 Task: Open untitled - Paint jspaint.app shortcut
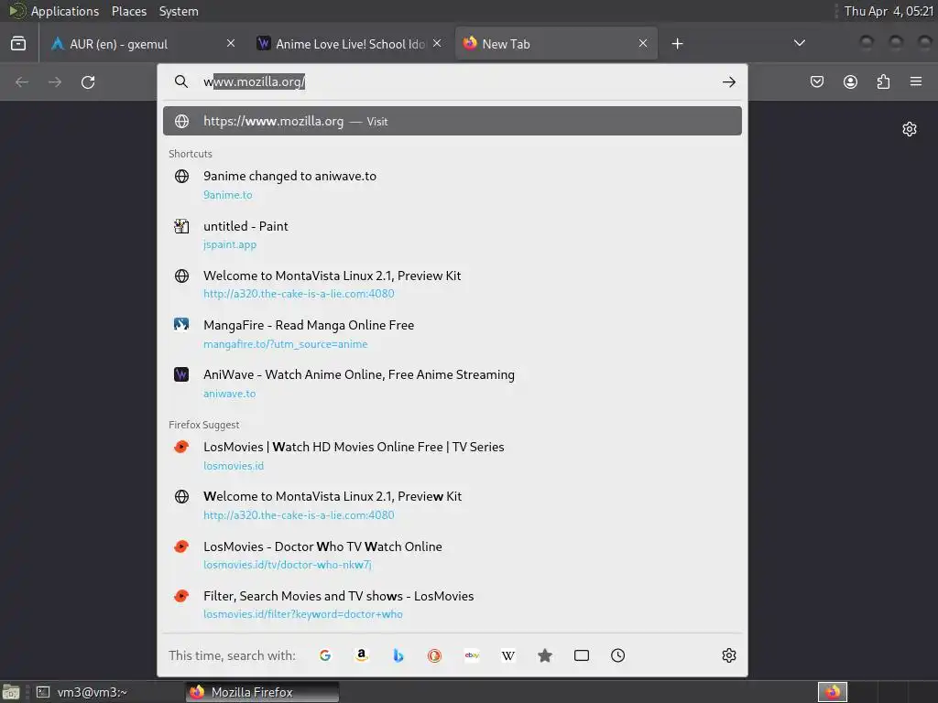[453, 234]
